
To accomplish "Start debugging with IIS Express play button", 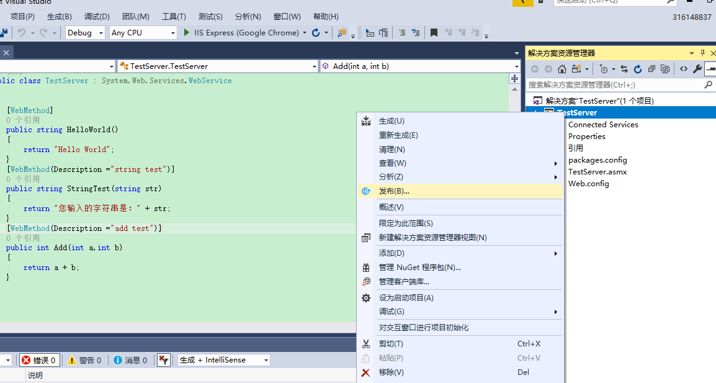I will click(x=186, y=32).
